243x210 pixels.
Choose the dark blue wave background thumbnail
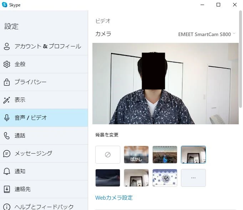click(108, 178)
